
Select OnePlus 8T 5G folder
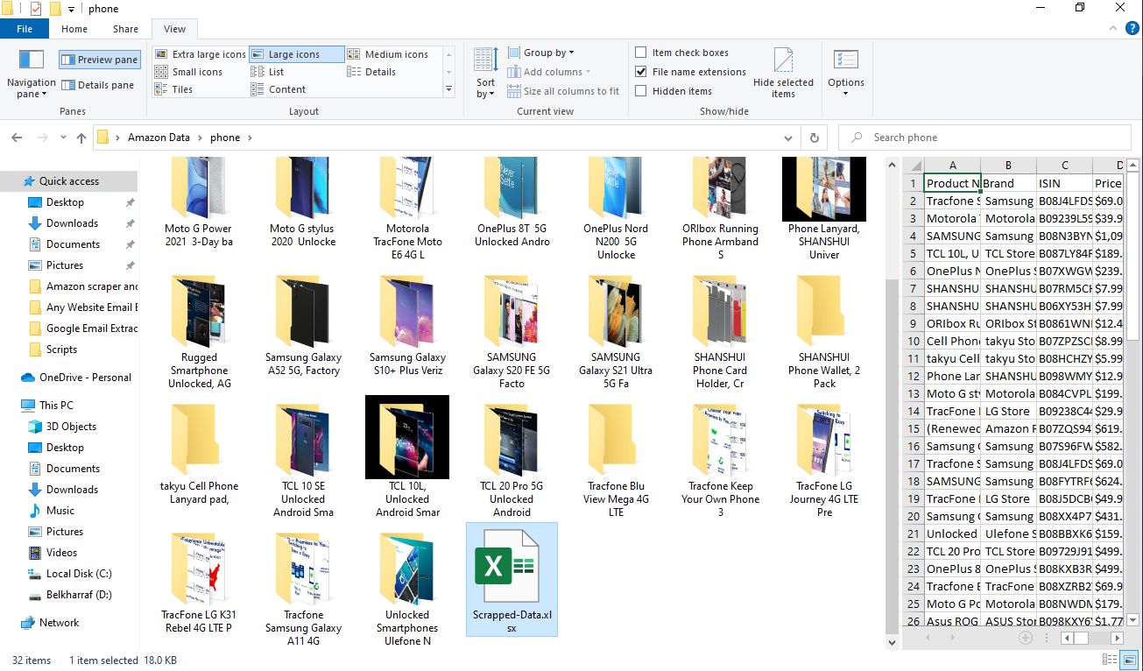click(x=512, y=202)
